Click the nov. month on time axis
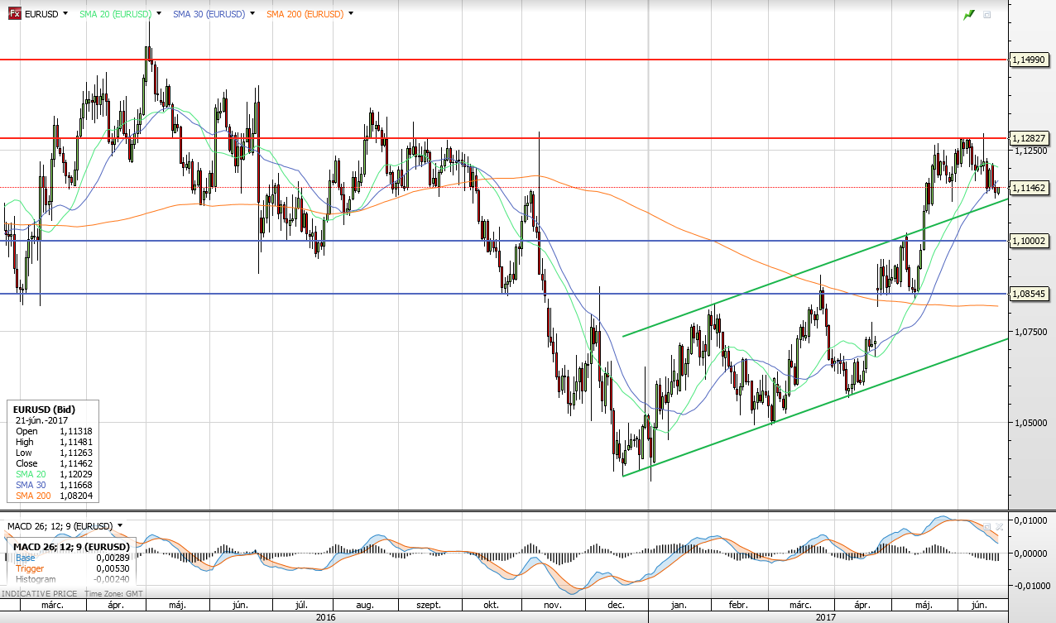Image resolution: width=1056 pixels, height=623 pixels. click(x=553, y=606)
